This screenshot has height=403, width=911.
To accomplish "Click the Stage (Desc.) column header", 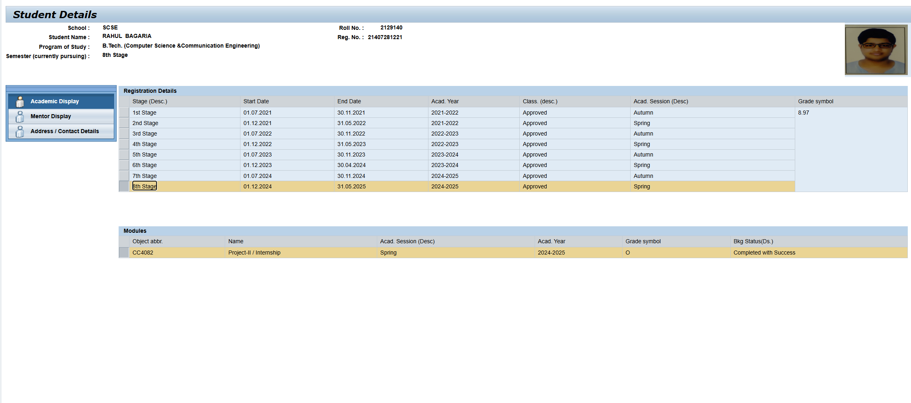I will coord(150,101).
